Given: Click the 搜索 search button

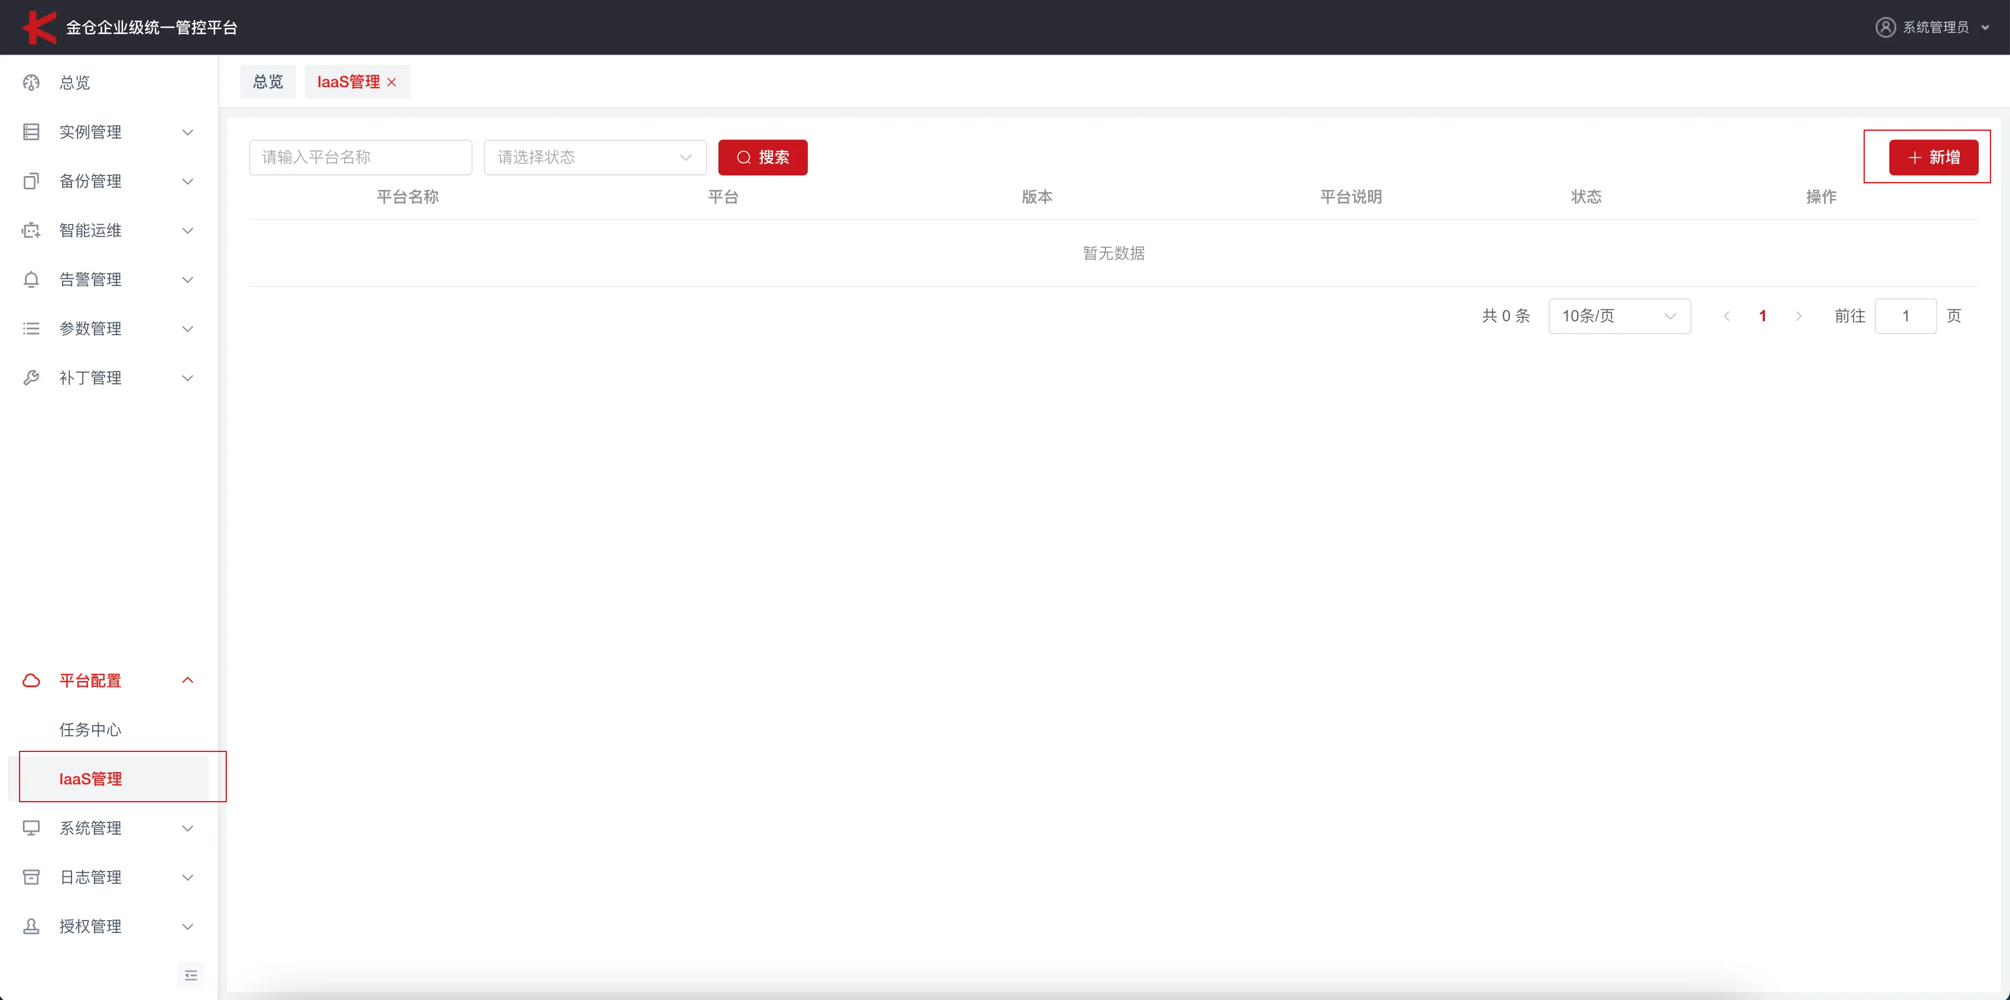Looking at the screenshot, I should point(763,157).
